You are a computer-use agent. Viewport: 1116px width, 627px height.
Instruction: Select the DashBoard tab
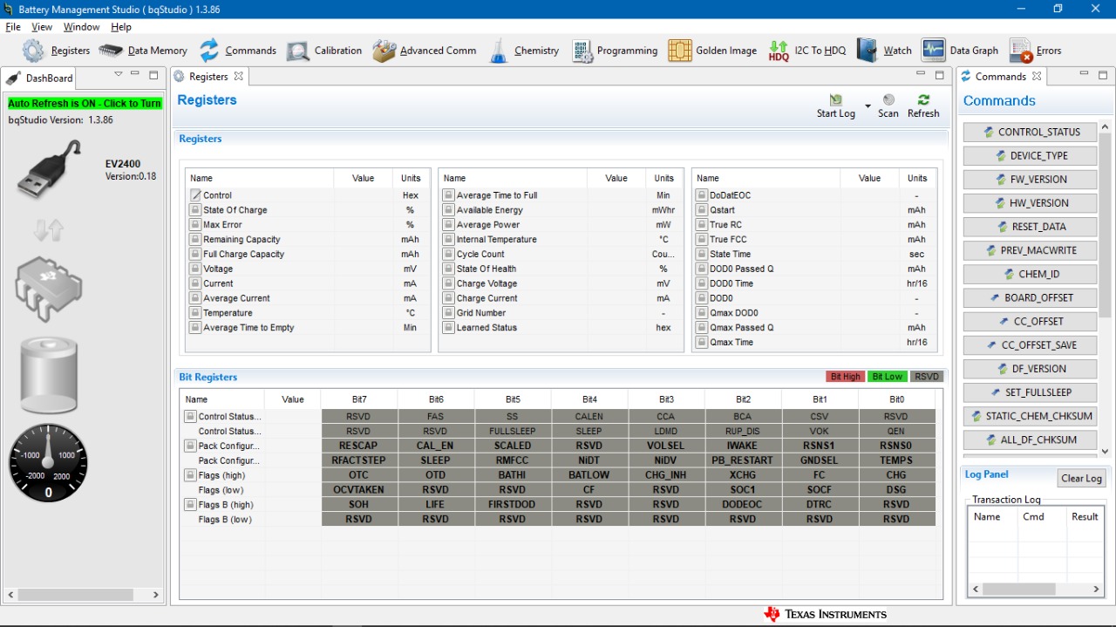pyautogui.click(x=41, y=78)
